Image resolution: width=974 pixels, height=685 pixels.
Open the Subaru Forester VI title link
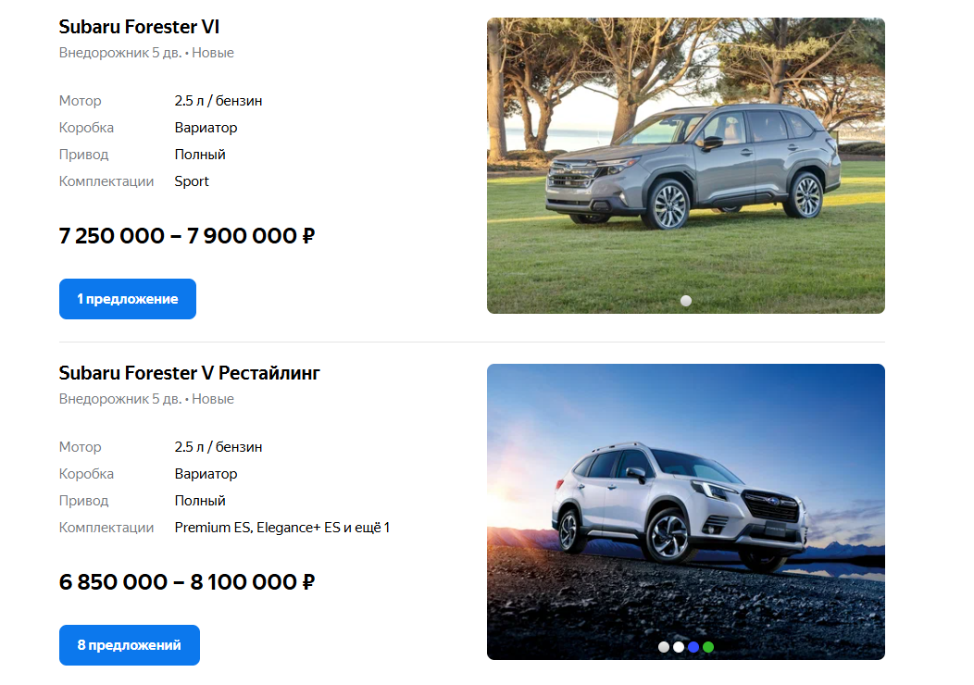139,27
